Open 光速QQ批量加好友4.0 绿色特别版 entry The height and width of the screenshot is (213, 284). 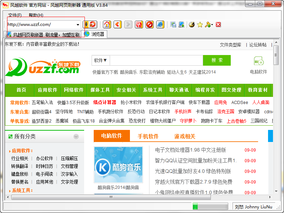193,171
